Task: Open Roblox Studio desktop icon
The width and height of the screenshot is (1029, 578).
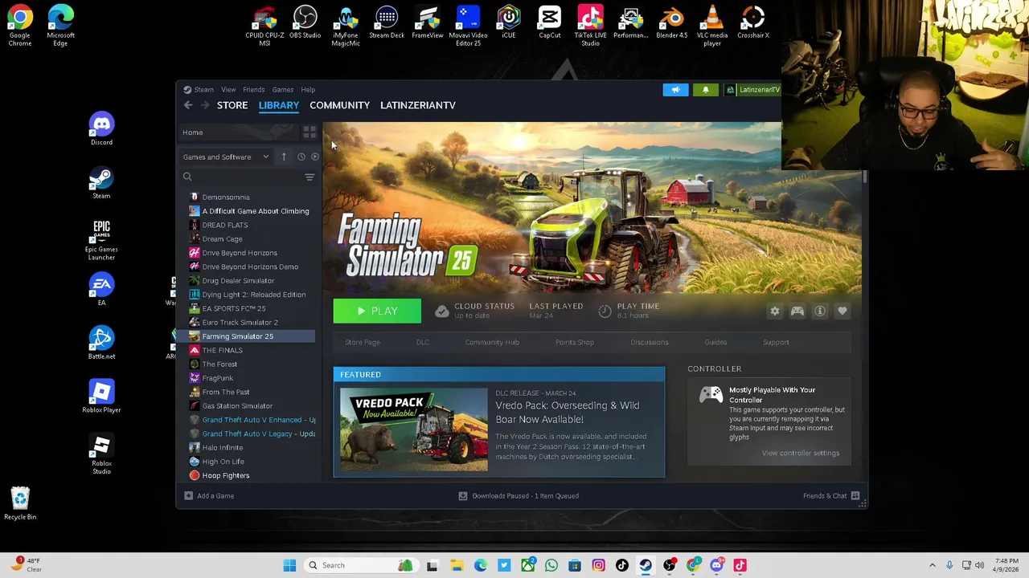Action: point(101,454)
